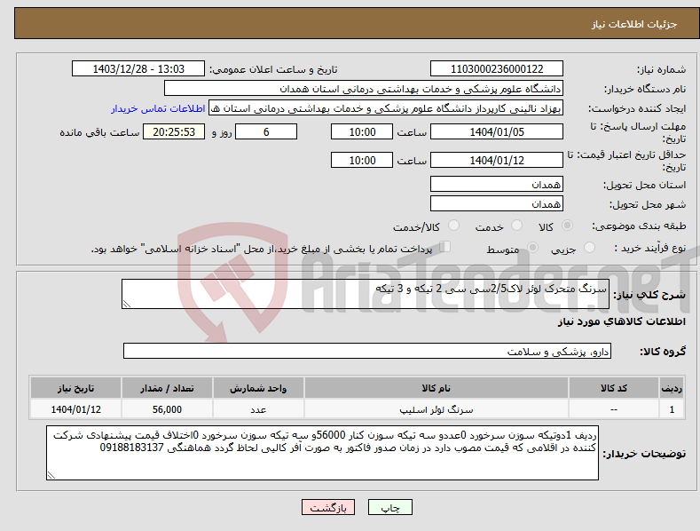The height and width of the screenshot is (531, 700).
Task: Click the resize handle of description text area
Action: pyautogui.click(x=127, y=304)
